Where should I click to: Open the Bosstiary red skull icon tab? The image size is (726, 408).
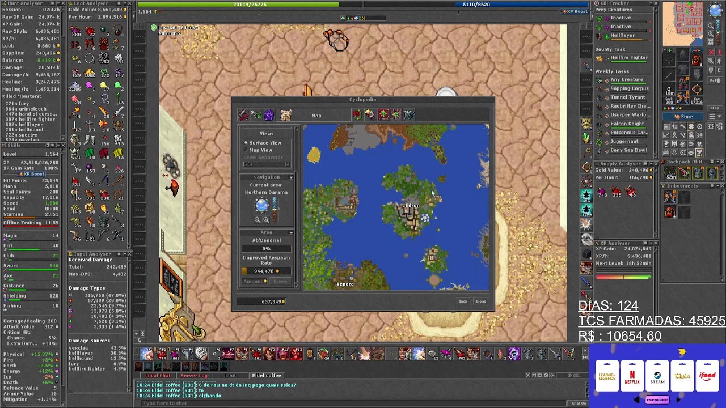[383, 115]
